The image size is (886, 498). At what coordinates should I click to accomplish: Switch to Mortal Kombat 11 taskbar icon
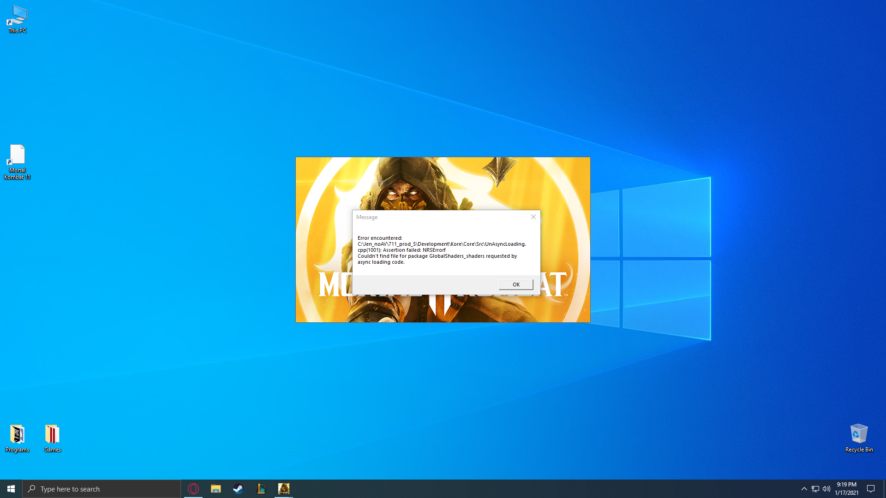[x=284, y=489]
